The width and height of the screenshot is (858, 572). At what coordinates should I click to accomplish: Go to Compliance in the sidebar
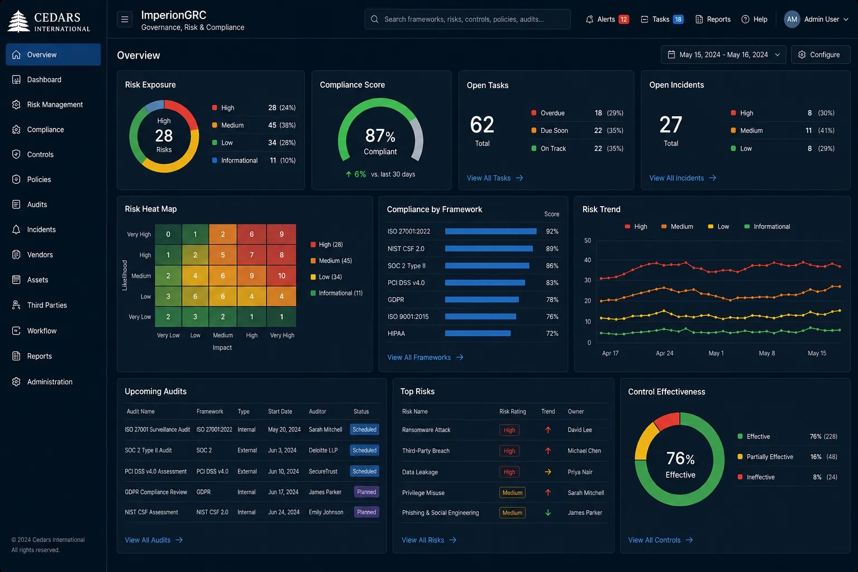[54, 130]
